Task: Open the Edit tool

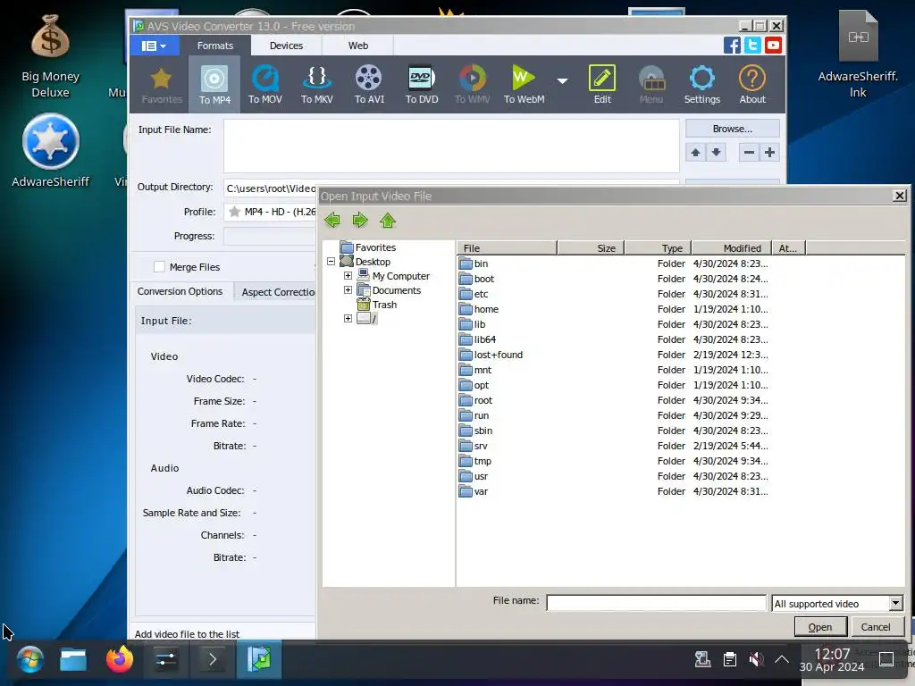Action: coord(602,84)
